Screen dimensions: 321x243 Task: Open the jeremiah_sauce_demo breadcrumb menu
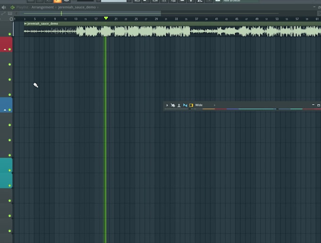tap(77, 8)
